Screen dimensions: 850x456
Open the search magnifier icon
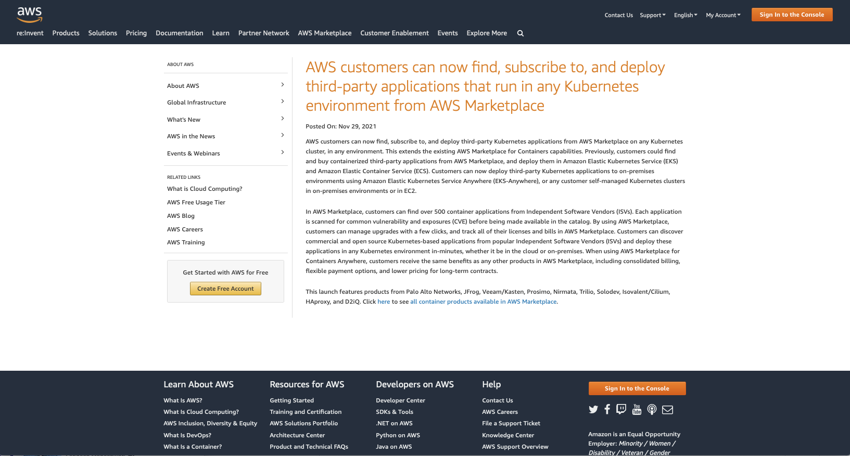coord(521,33)
